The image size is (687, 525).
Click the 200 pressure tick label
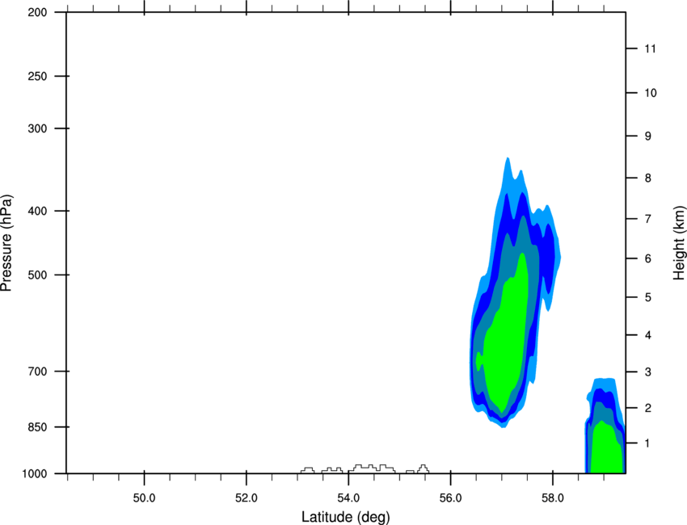coord(37,12)
